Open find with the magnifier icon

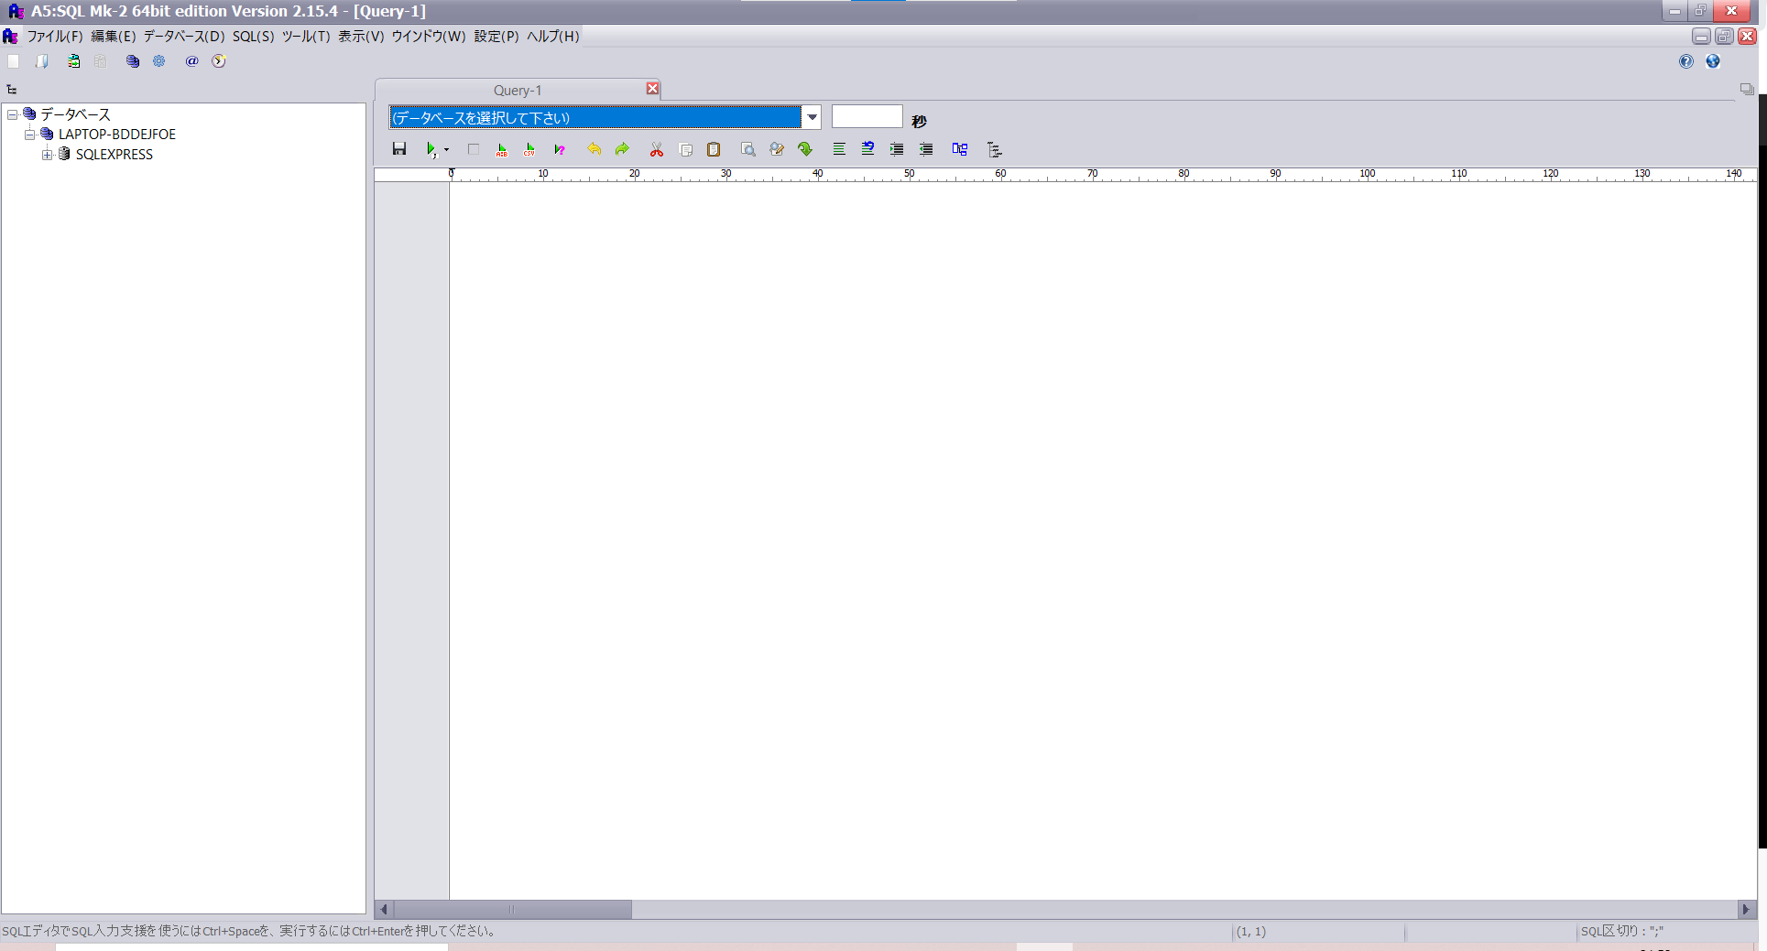click(748, 149)
